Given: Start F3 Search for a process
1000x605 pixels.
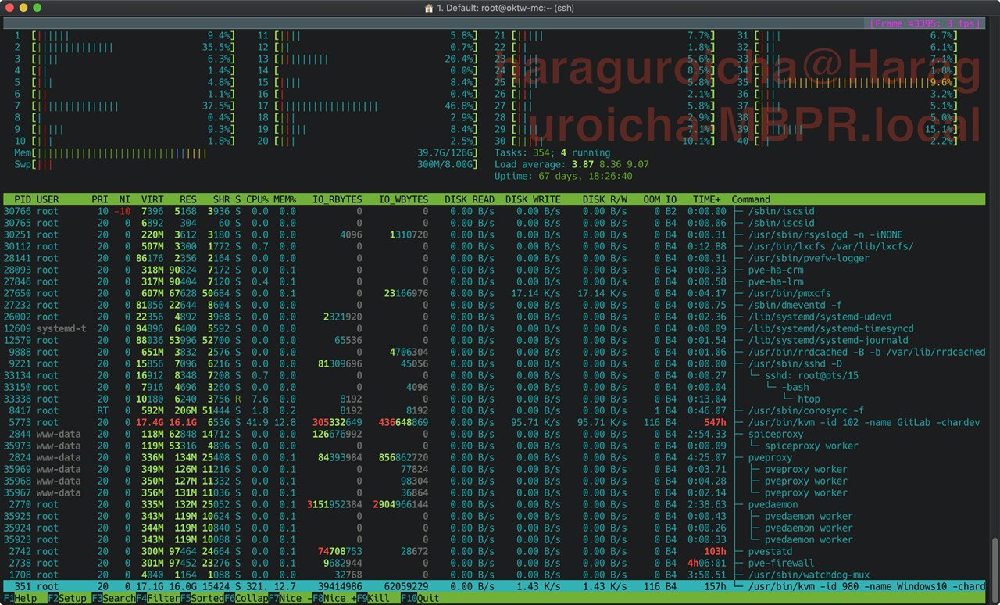Looking at the screenshot, I should click(112, 598).
